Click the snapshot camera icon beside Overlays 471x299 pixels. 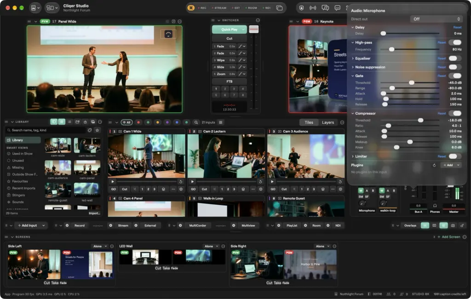(453, 225)
